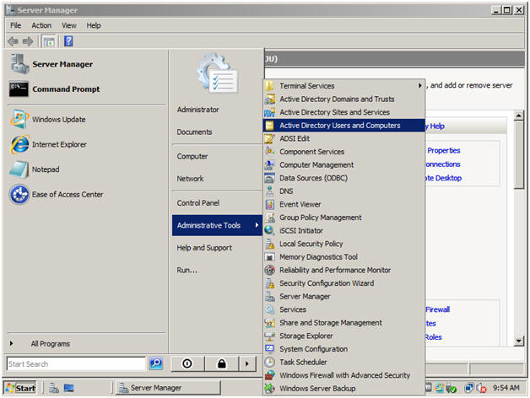Click the Server Manager icon in Start menu
This screenshot has width=530, height=398.
coord(19,64)
